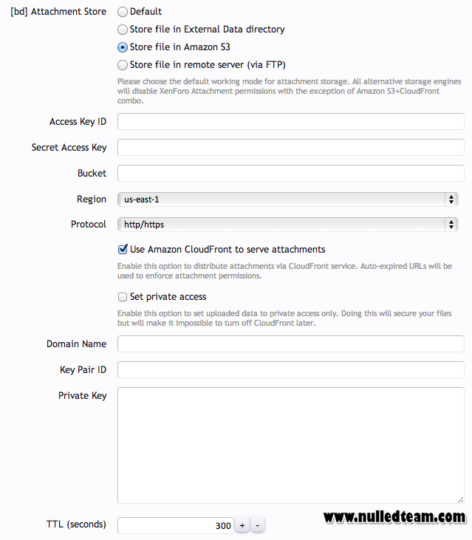
Task: Click the TTL seconds value field
Action: click(x=176, y=525)
